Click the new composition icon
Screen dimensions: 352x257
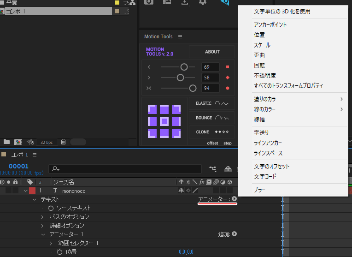click(x=18, y=142)
